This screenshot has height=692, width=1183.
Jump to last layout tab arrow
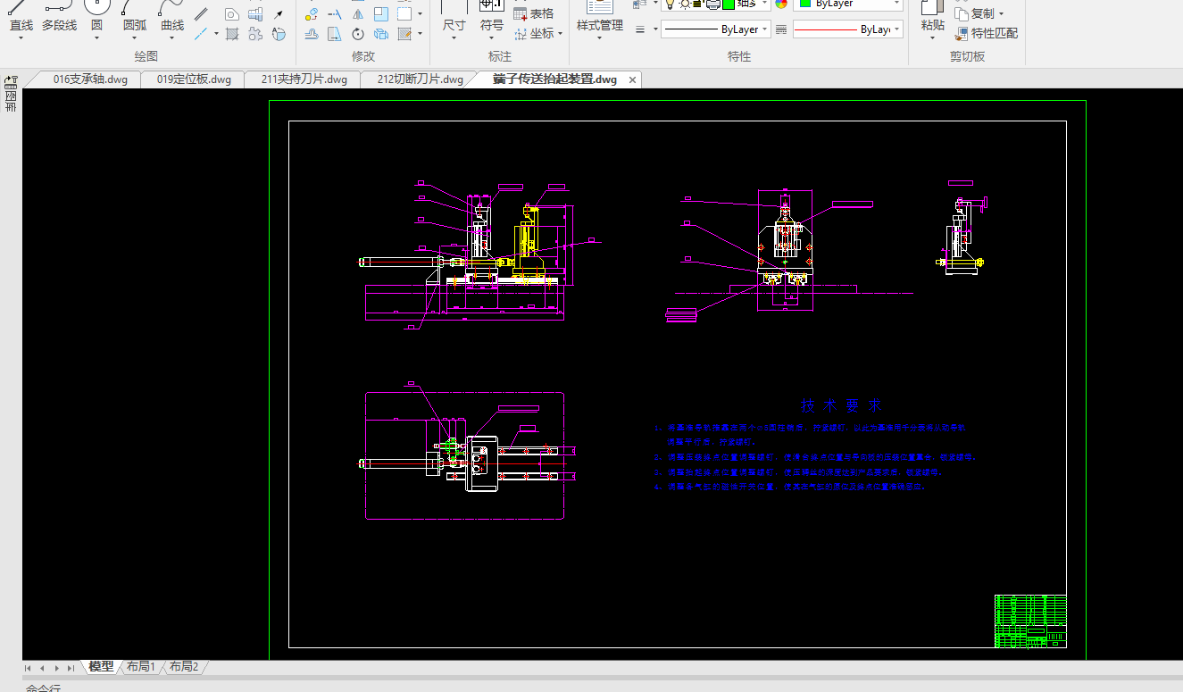tap(71, 668)
